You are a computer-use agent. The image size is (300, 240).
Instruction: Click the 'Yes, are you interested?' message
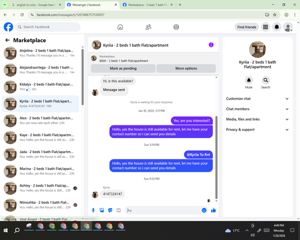pyautogui.click(x=191, y=121)
